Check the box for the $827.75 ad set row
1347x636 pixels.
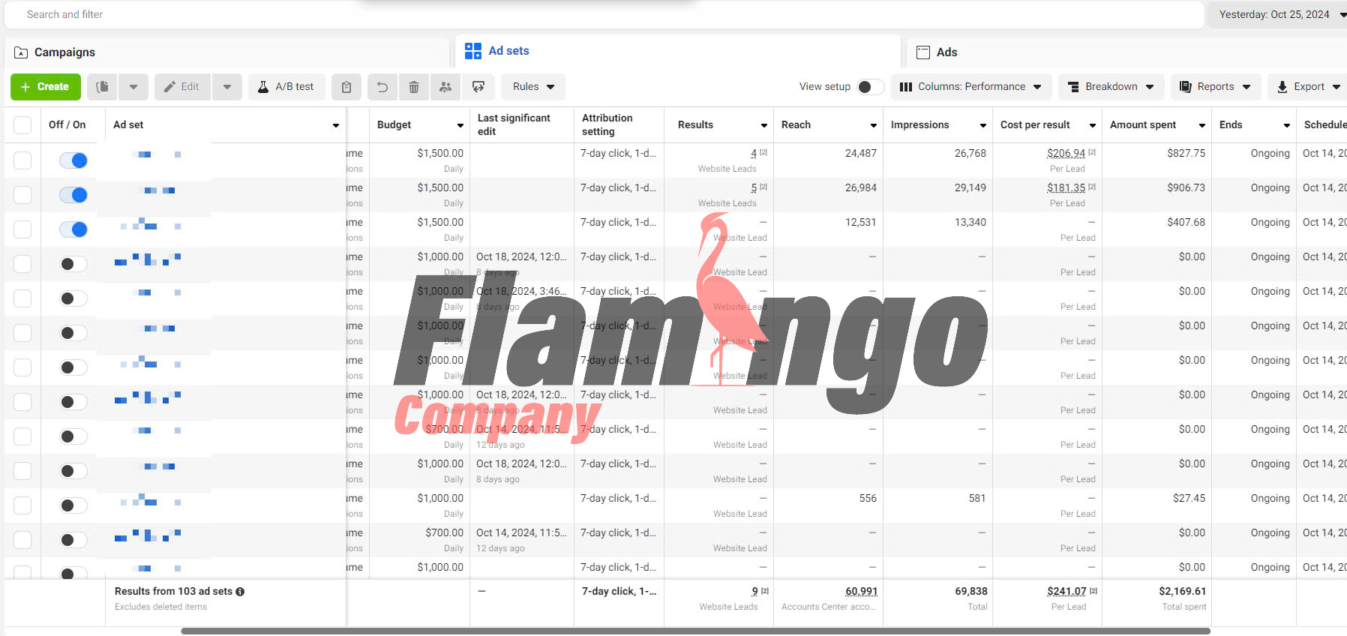[x=22, y=160]
